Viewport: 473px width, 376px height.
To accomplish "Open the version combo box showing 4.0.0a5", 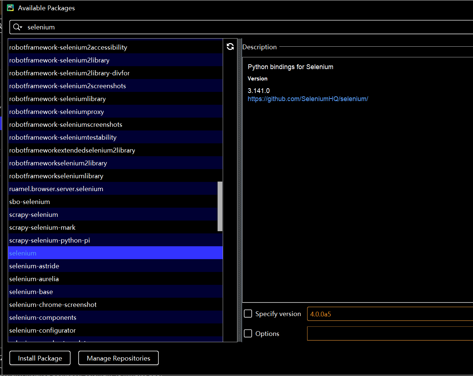I will pos(390,314).
